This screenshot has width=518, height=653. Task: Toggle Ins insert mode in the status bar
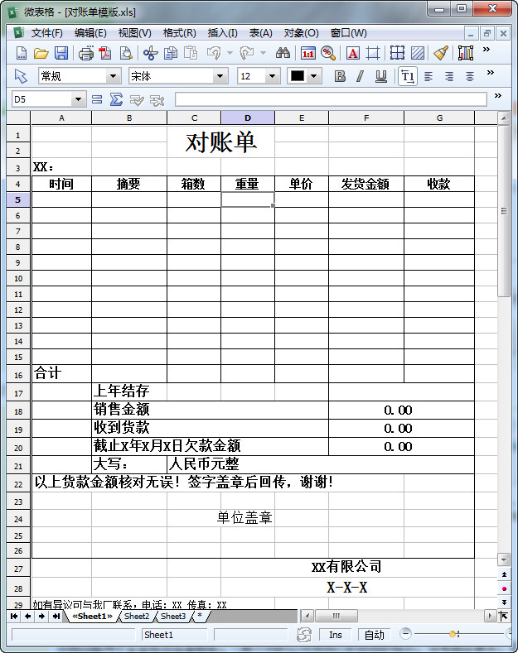(336, 635)
